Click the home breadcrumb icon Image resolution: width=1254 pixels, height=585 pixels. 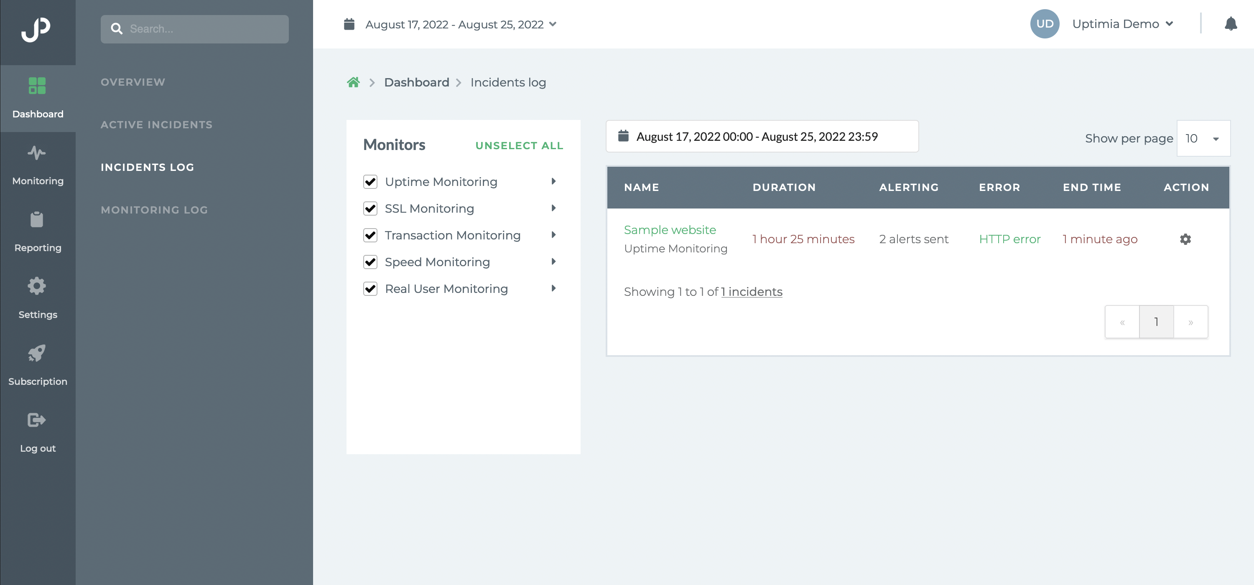[353, 82]
